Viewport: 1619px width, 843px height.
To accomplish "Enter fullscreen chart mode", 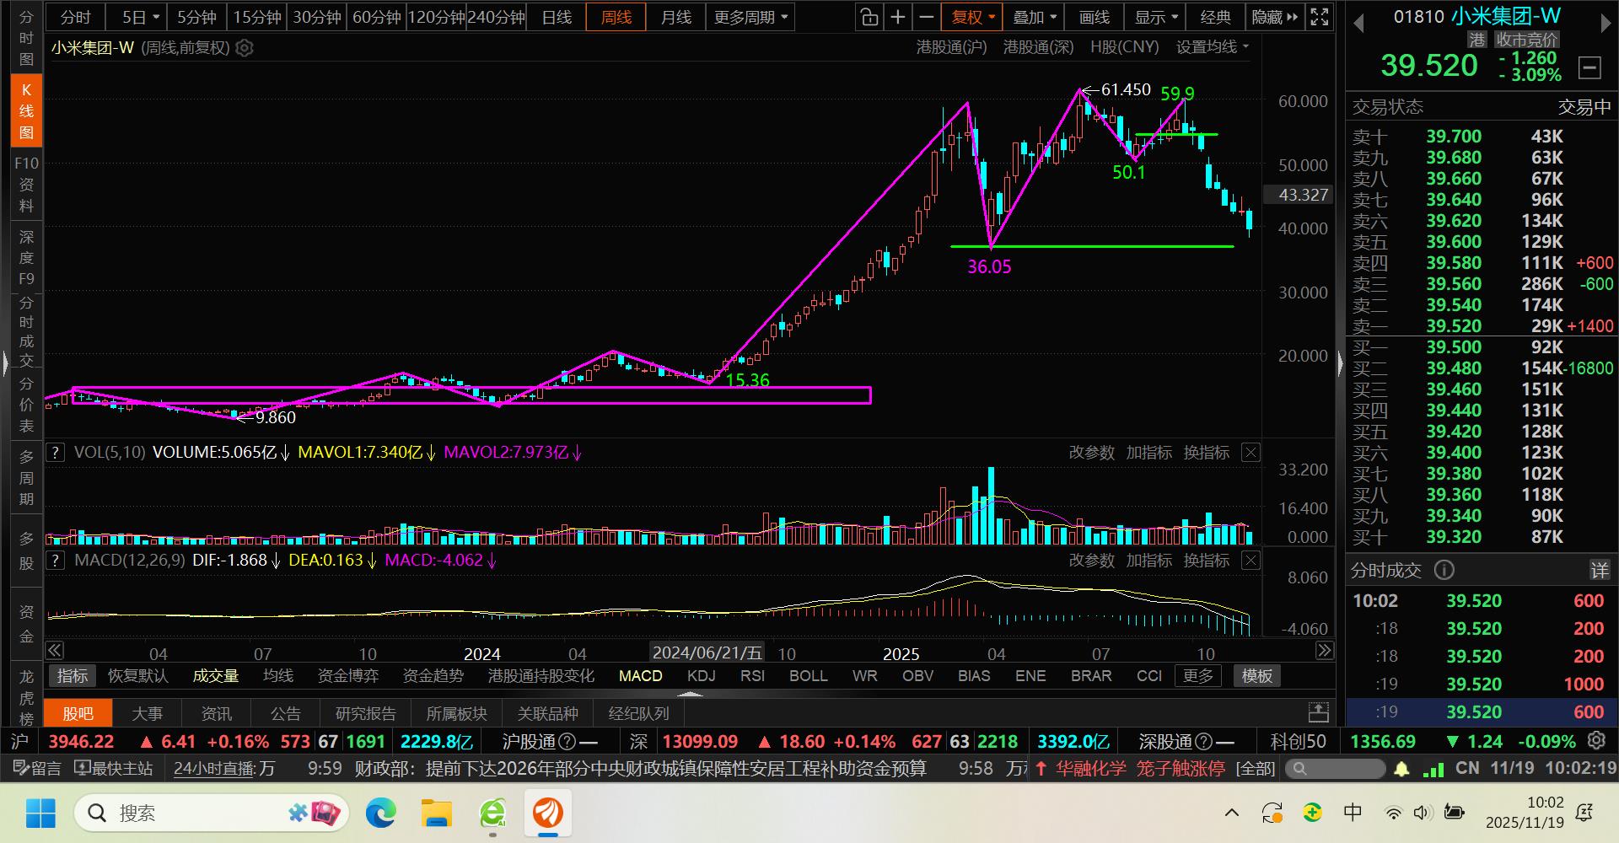I will [x=1320, y=17].
